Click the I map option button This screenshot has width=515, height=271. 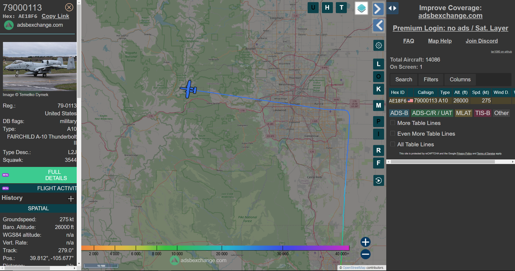pyautogui.click(x=378, y=134)
